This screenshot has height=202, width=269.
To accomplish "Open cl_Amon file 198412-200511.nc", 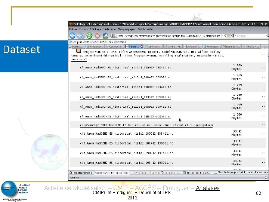I will (126, 116).
